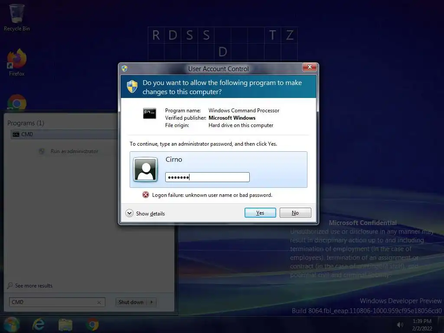Click Yes in User Account Control
Image resolution: width=444 pixels, height=333 pixels.
tap(260, 212)
